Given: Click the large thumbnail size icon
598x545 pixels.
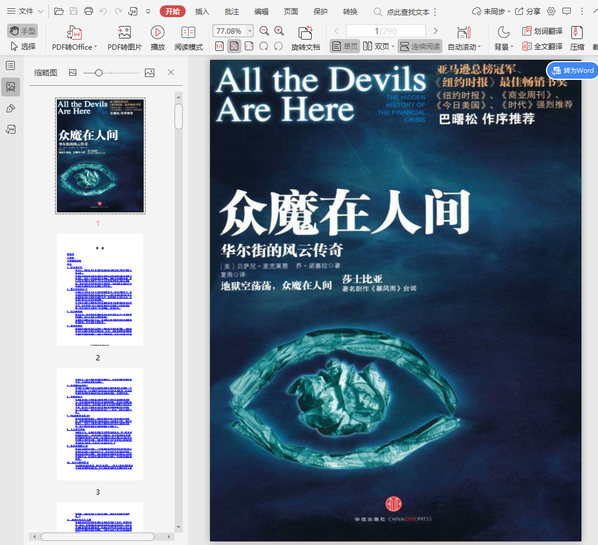Looking at the screenshot, I should [150, 73].
